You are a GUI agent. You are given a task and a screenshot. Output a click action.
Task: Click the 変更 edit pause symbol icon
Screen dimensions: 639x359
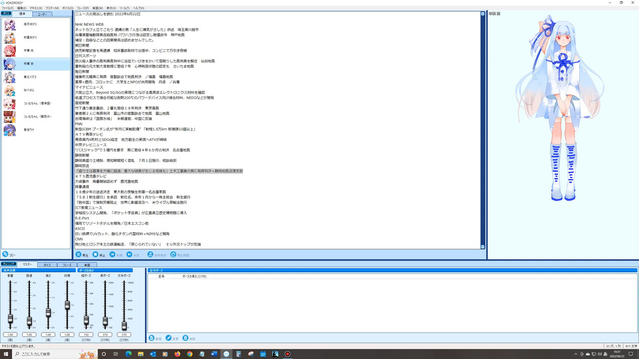(168, 338)
